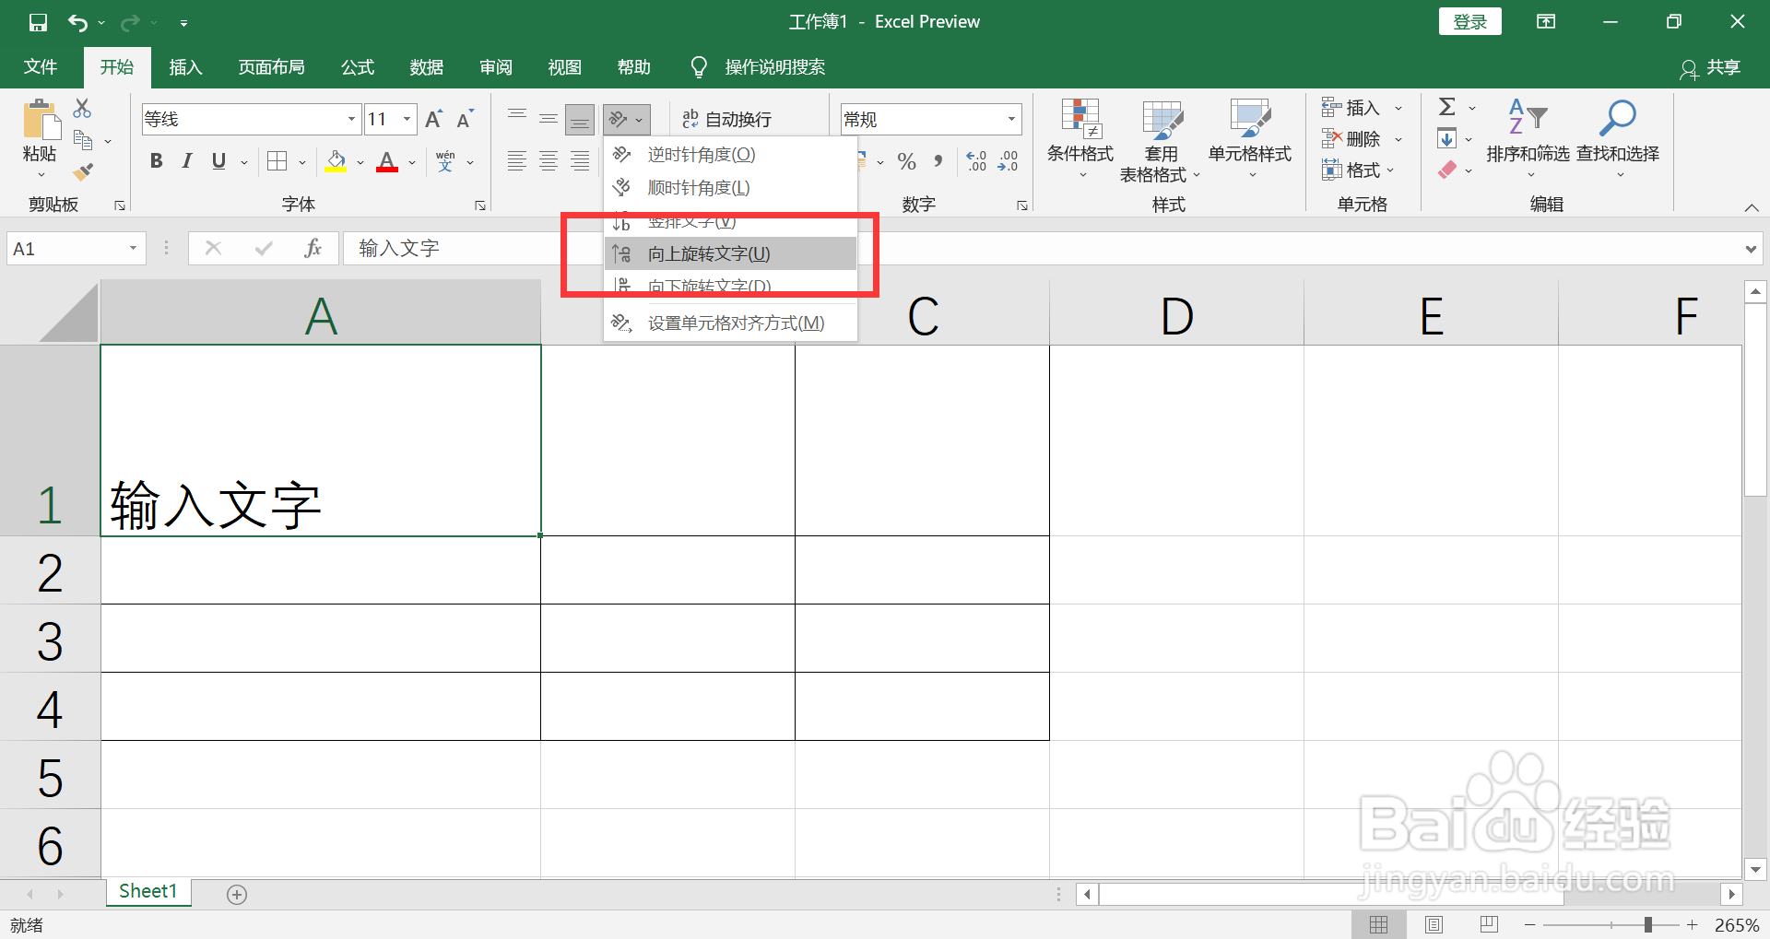Click the large Paste (粘贴) icon
Viewport: 1770px width, 939px height.
coord(40,120)
